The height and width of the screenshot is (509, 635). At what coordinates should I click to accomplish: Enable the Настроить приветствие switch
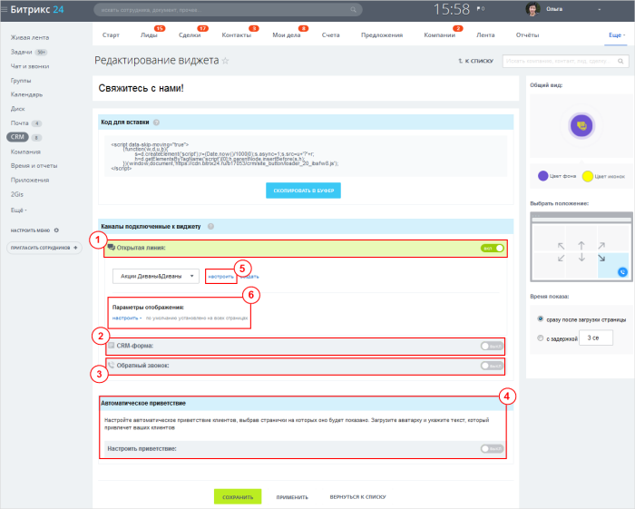[x=492, y=449]
